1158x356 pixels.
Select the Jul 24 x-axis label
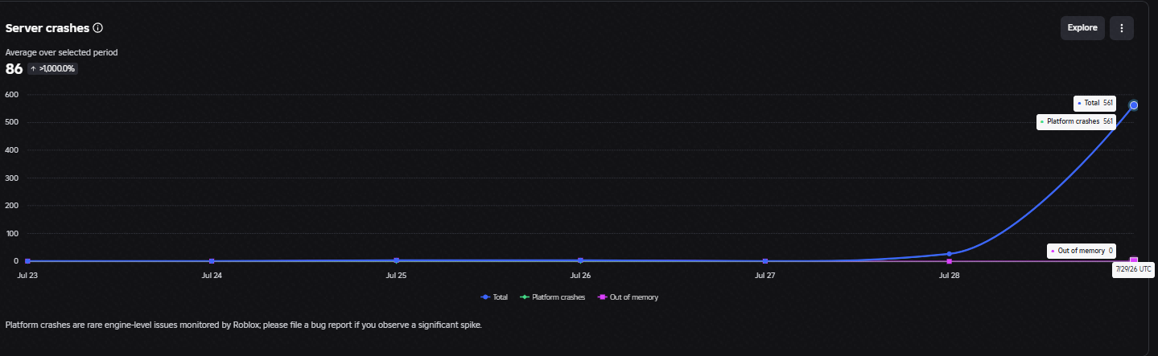point(212,275)
